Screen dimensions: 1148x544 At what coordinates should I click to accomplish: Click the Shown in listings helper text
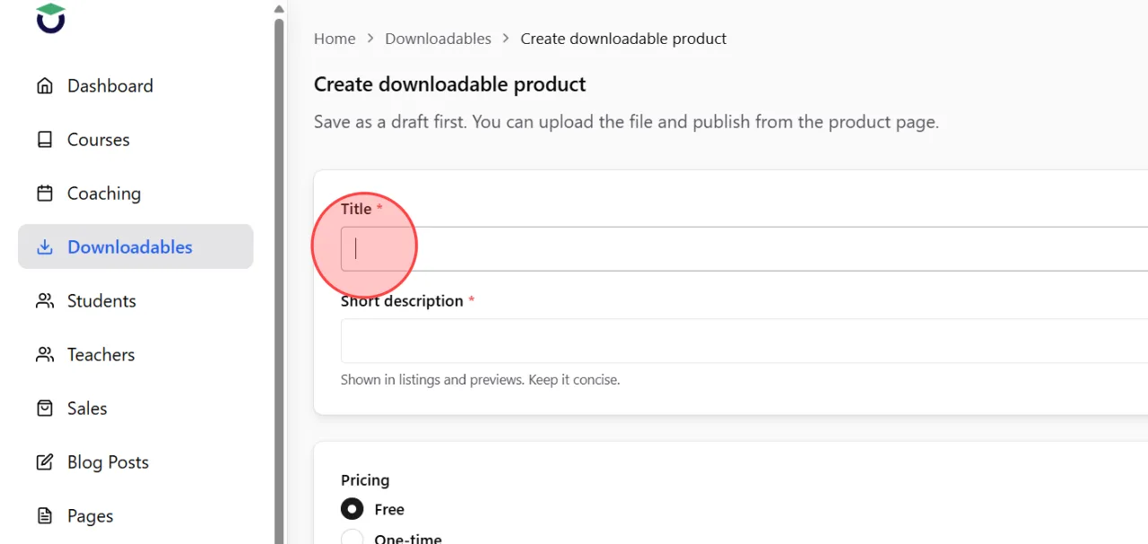(x=480, y=380)
